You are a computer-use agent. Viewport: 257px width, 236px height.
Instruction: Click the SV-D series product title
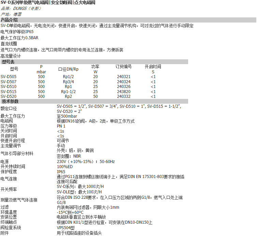pos(48,2)
